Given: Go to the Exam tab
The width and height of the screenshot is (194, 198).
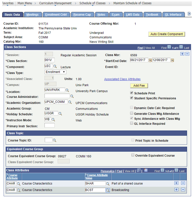Looking at the screenshot, I should (x=116, y=15).
